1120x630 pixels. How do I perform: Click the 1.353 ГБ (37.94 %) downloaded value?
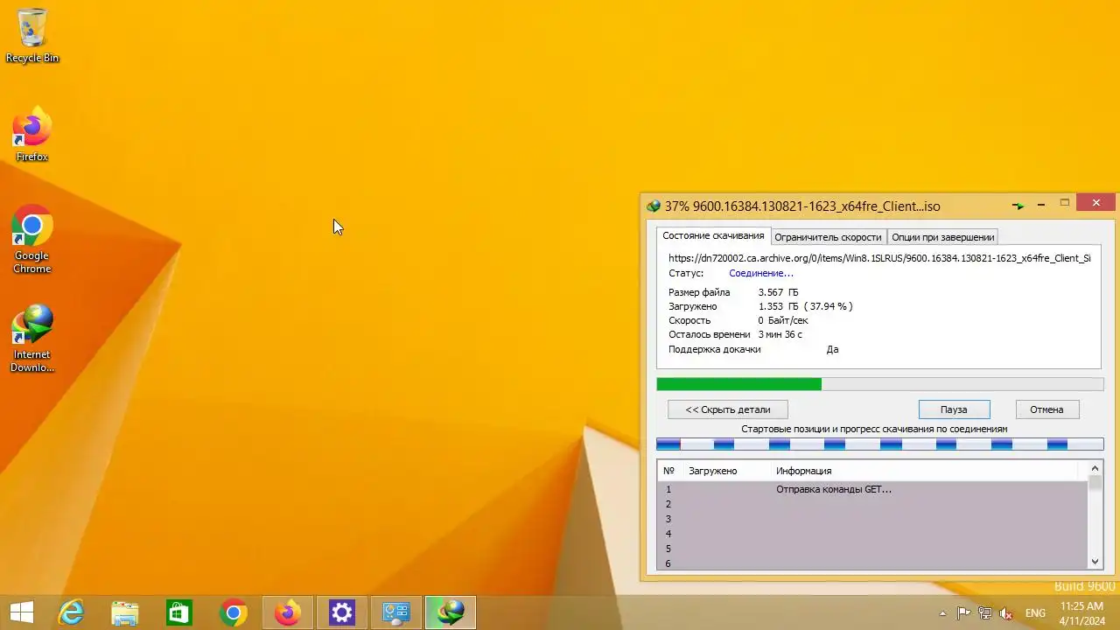pyautogui.click(x=806, y=306)
